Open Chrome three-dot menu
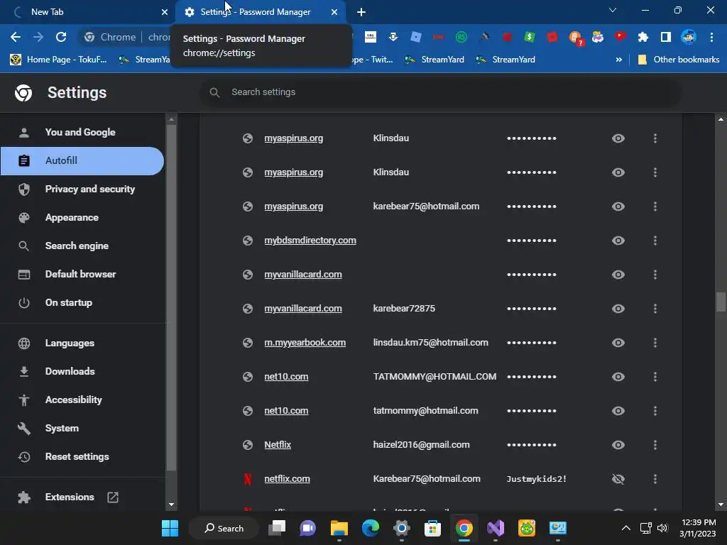 pos(711,37)
